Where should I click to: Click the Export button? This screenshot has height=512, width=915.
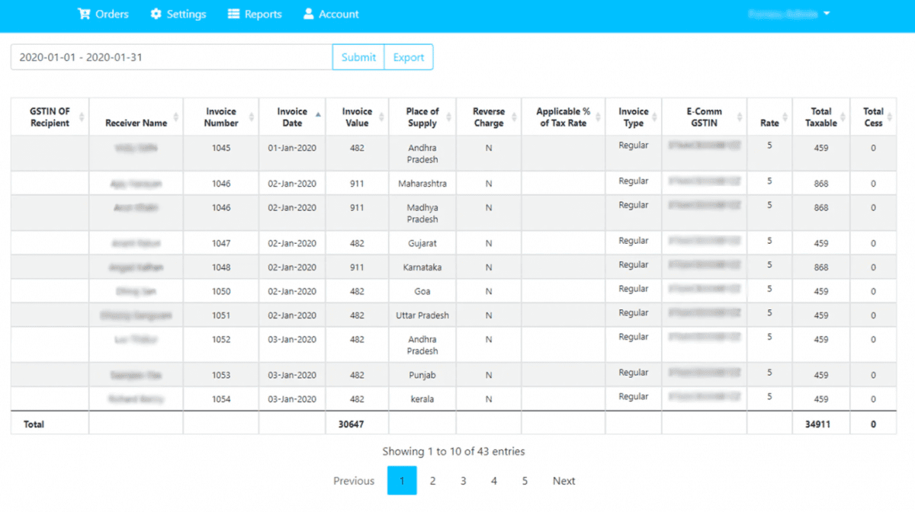(x=409, y=56)
